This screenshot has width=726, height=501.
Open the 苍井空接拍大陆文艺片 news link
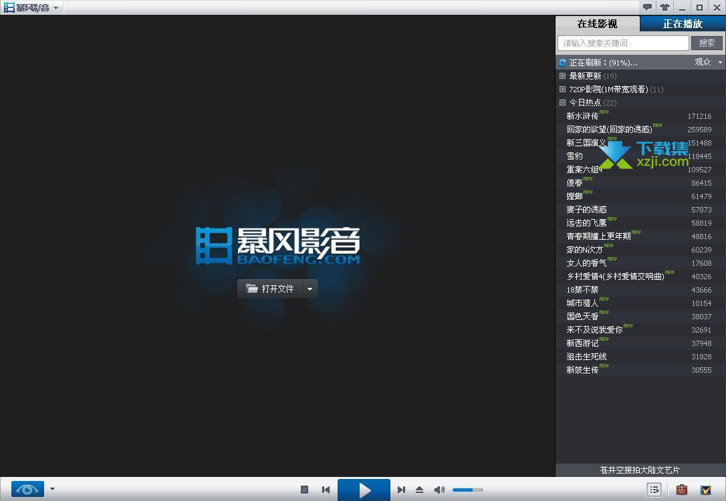coord(640,470)
